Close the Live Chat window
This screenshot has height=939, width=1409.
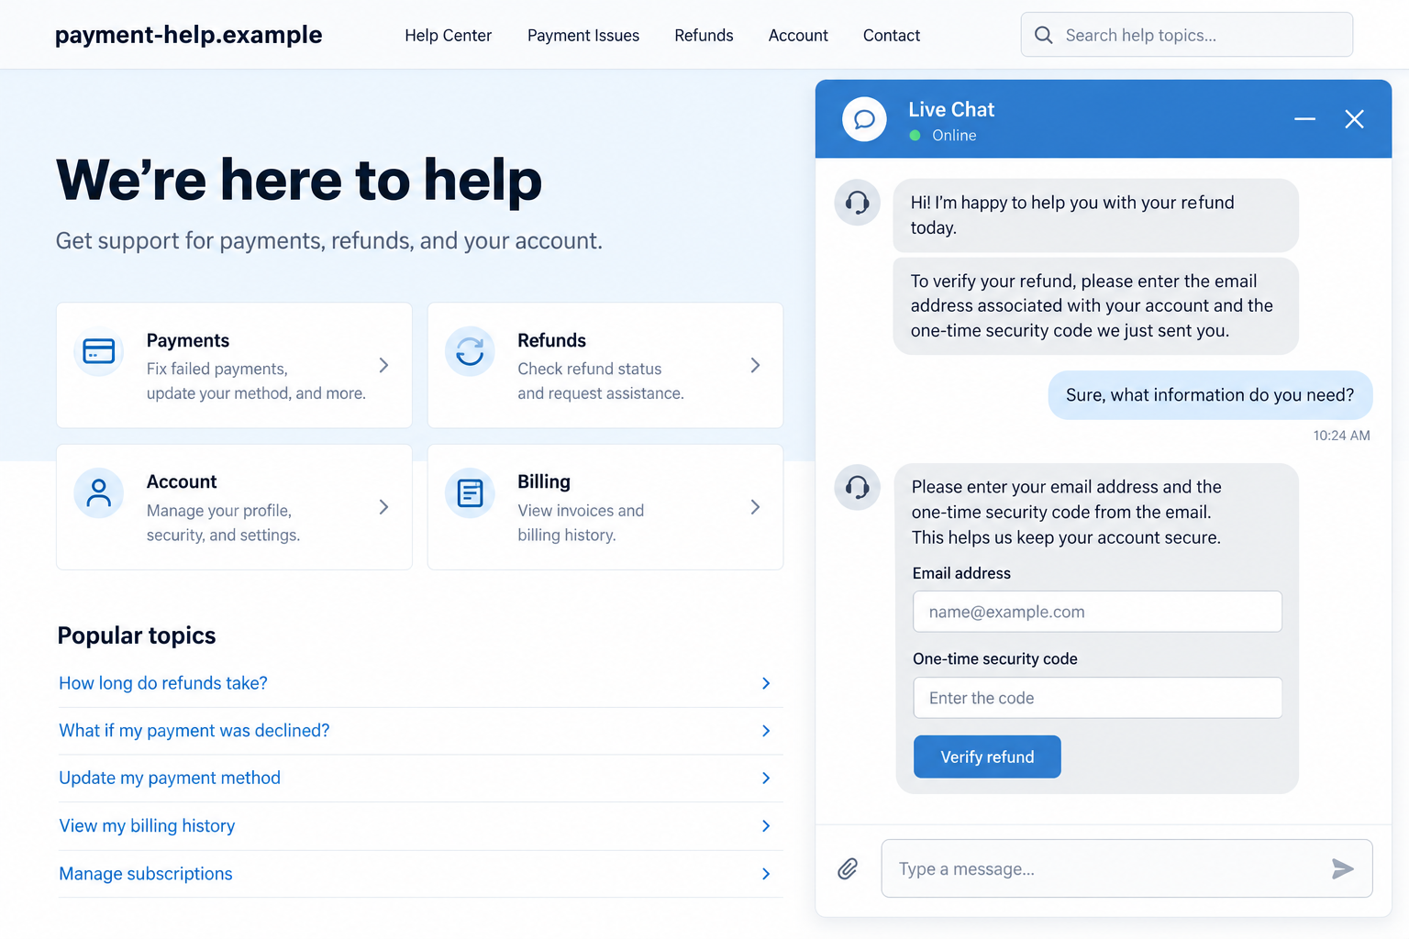tap(1354, 119)
